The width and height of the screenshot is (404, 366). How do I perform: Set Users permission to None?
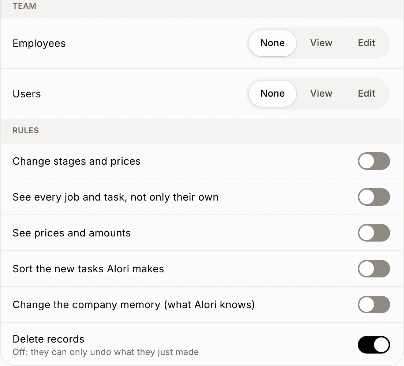click(x=272, y=94)
